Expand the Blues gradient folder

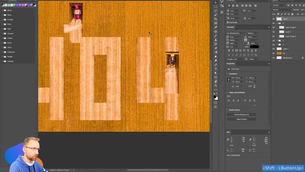2,15
